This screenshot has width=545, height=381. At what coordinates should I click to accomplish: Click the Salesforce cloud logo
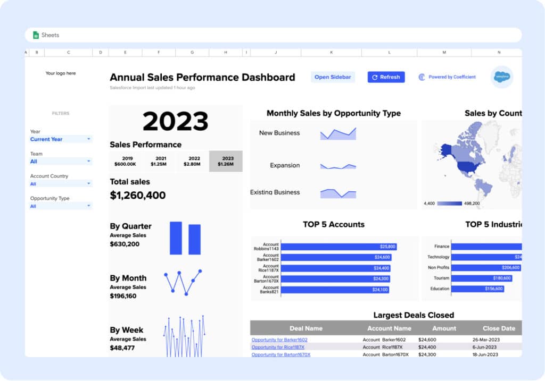tap(502, 77)
